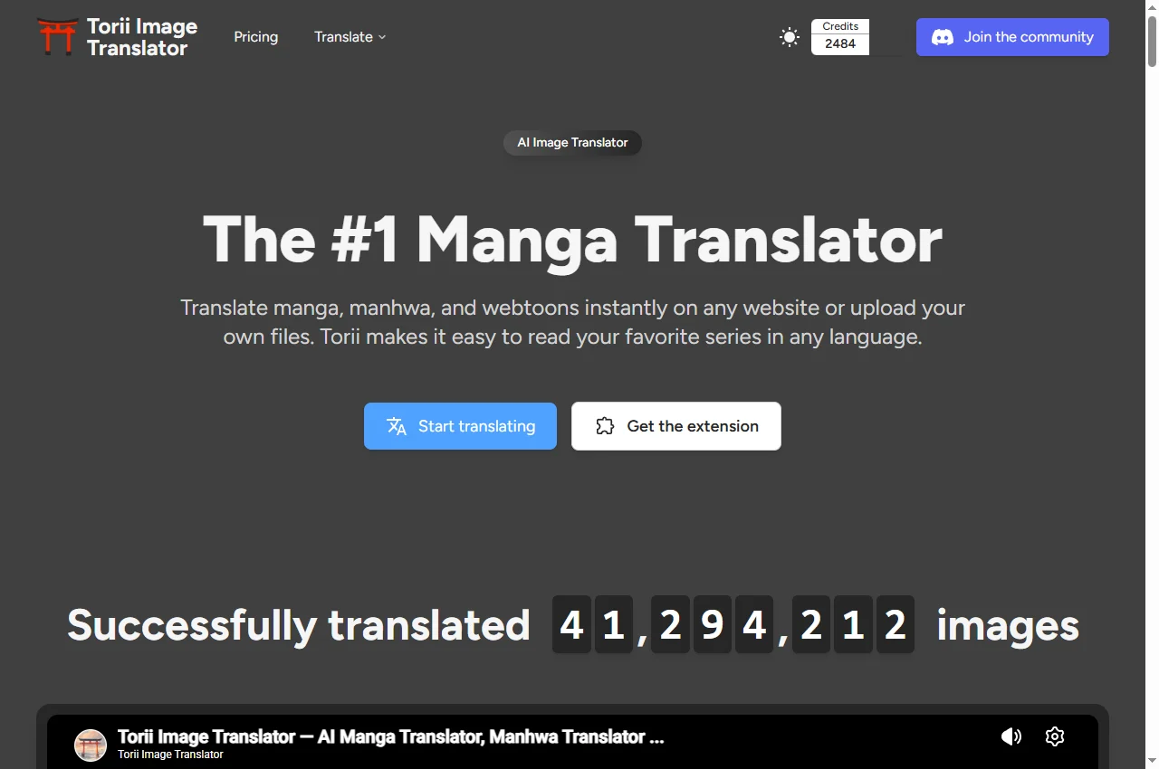
Task: Open the video title link
Action: [391, 736]
